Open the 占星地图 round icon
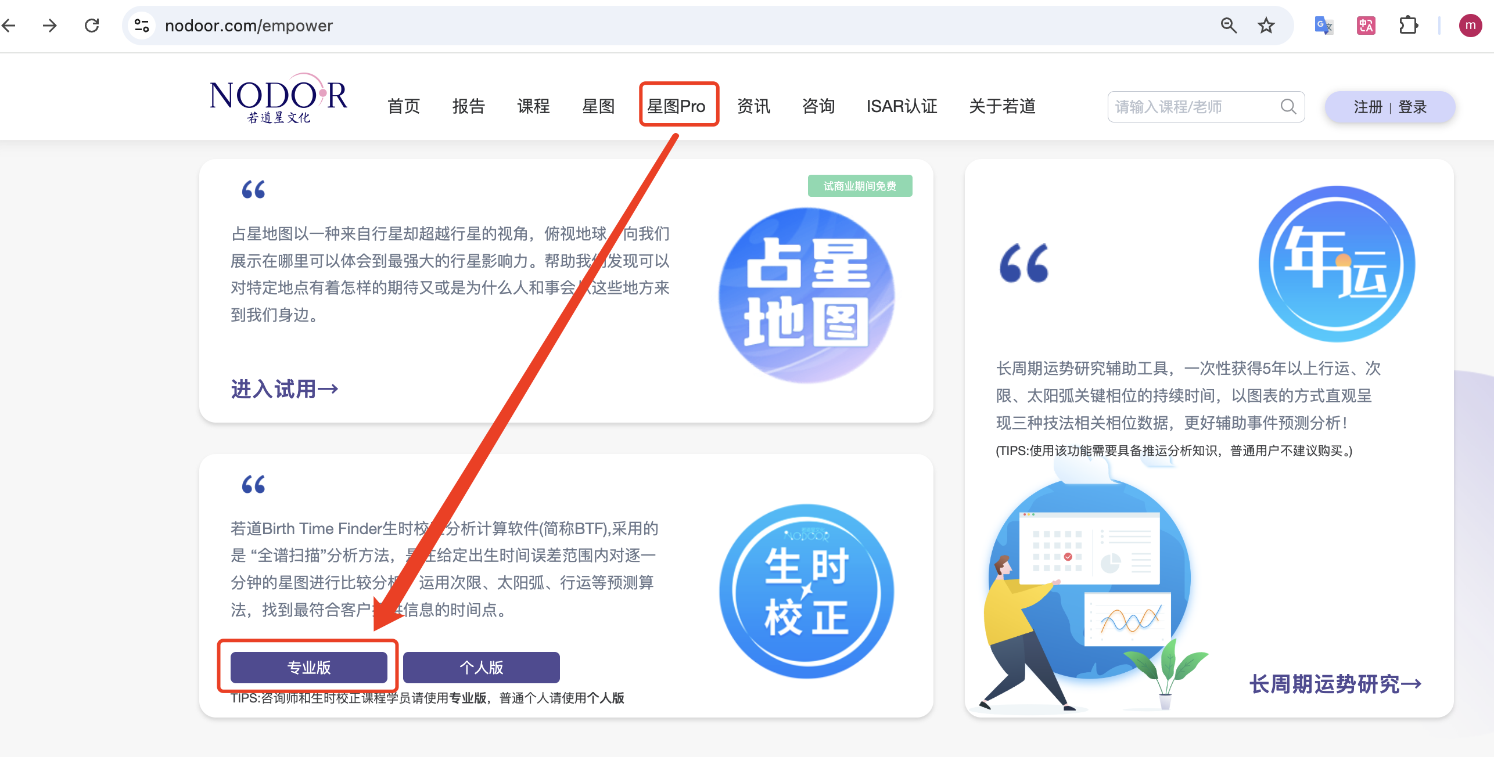Image resolution: width=1494 pixels, height=757 pixels. tap(806, 295)
